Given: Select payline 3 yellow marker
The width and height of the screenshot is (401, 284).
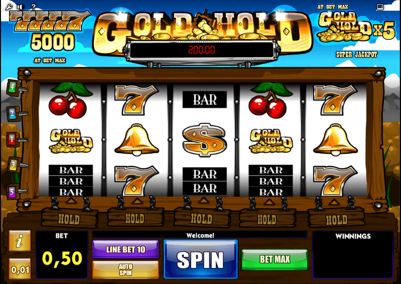Looking at the screenshot, I should pyautogui.click(x=13, y=165).
